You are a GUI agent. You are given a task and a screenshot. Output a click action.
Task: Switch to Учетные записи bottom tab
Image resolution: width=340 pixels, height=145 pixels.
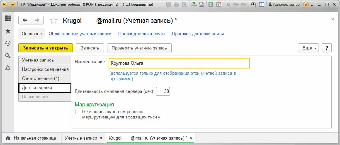(x=81, y=138)
